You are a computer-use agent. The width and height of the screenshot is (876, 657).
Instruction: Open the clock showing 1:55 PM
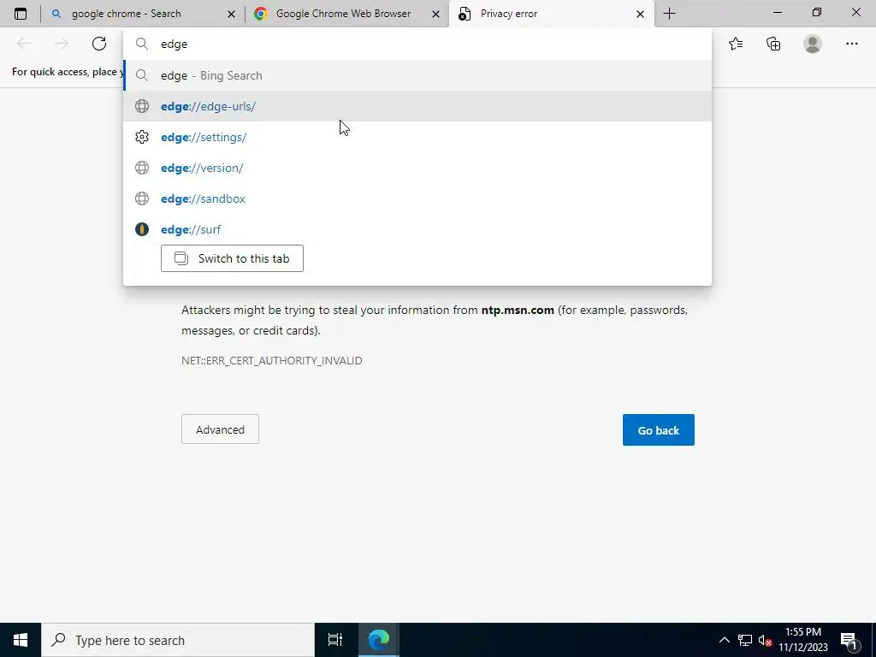click(x=802, y=640)
